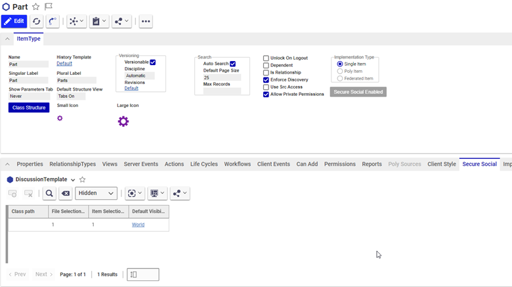Image resolution: width=512 pixels, height=287 pixels.
Task: Favorite DiscussionTemplate with its star icon
Action: [82, 179]
